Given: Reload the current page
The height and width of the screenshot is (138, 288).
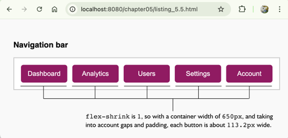Looking at the screenshot, I should click(39, 9).
